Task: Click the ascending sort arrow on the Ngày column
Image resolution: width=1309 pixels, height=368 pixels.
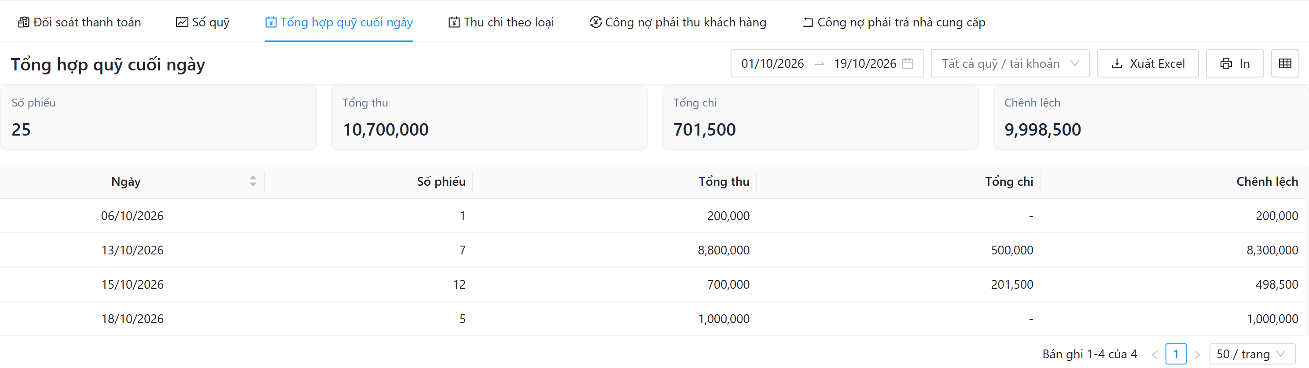Action: [253, 177]
